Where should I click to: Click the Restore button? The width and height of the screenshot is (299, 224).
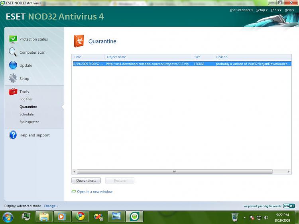point(120,180)
